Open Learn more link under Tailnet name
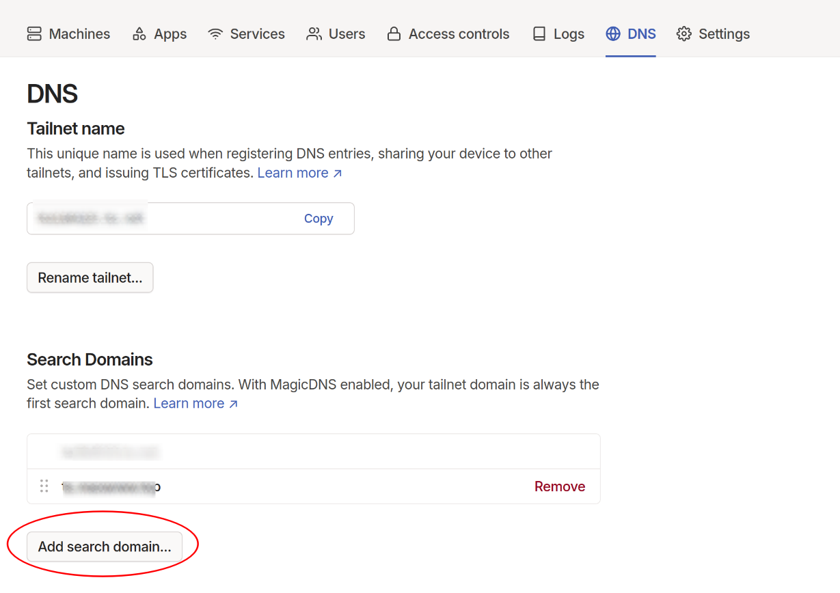The image size is (840, 593). [x=293, y=174]
